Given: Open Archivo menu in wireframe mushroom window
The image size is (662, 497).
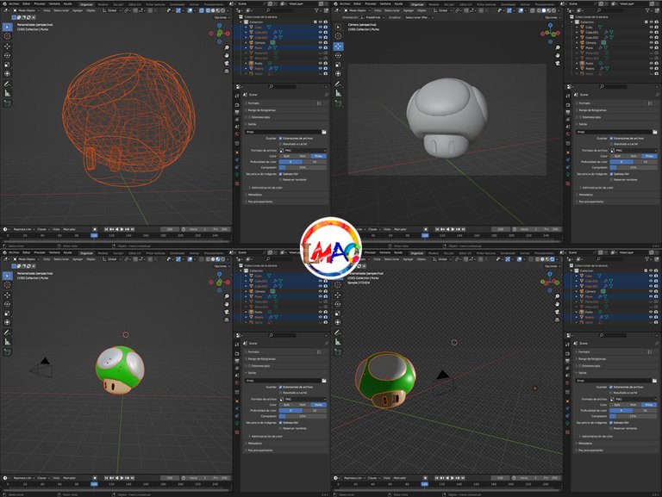Looking at the screenshot, I should (x=14, y=3).
